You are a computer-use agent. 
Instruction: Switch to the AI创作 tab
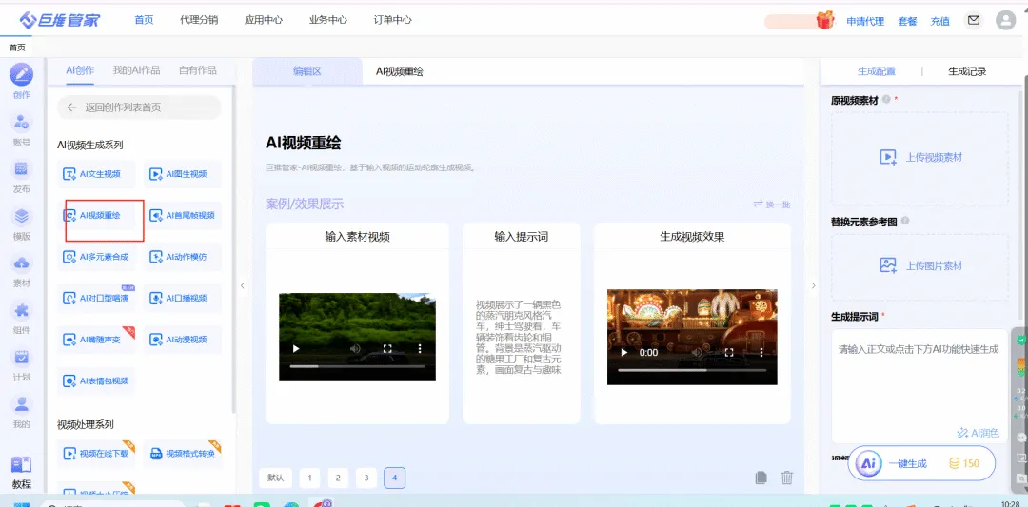[x=80, y=70]
